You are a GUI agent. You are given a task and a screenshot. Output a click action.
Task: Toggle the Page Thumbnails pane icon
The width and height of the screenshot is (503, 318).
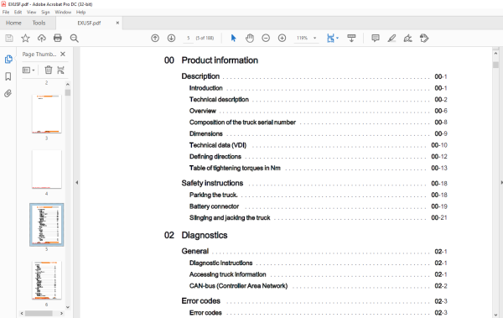click(x=8, y=59)
